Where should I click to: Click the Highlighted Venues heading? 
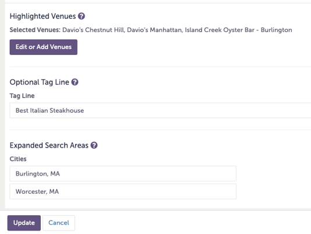point(43,16)
